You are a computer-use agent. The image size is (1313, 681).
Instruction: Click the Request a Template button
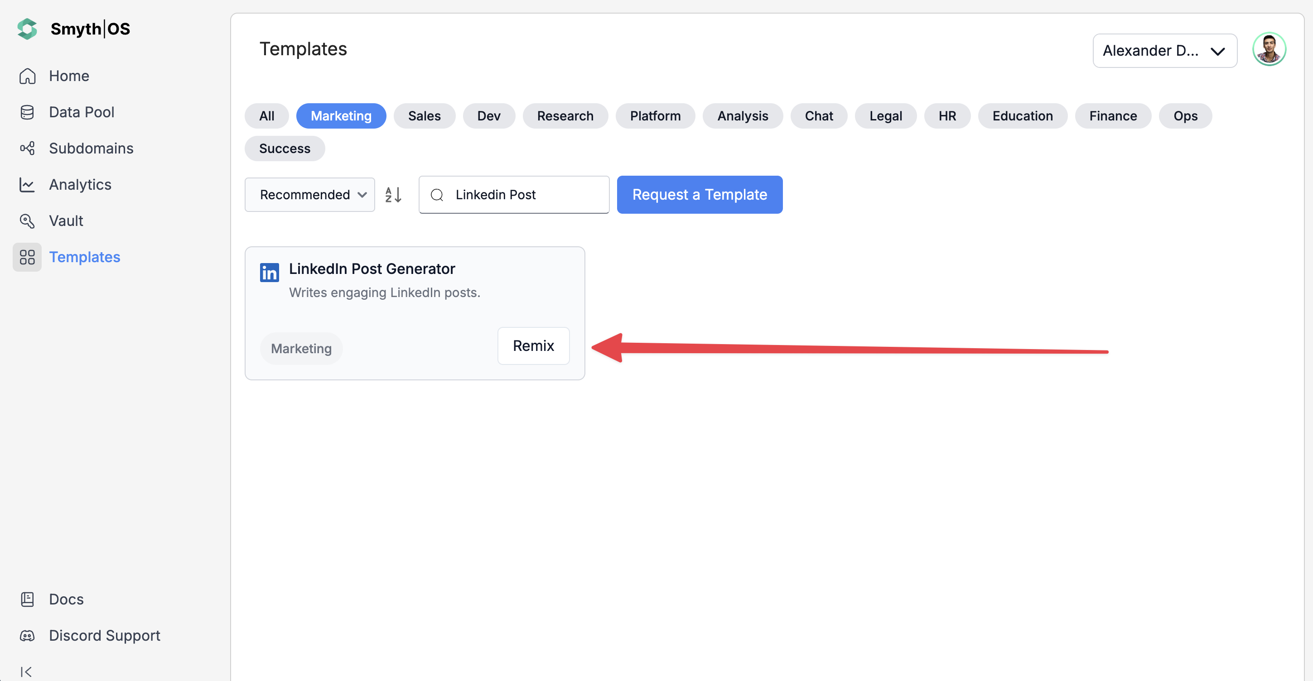click(x=700, y=195)
